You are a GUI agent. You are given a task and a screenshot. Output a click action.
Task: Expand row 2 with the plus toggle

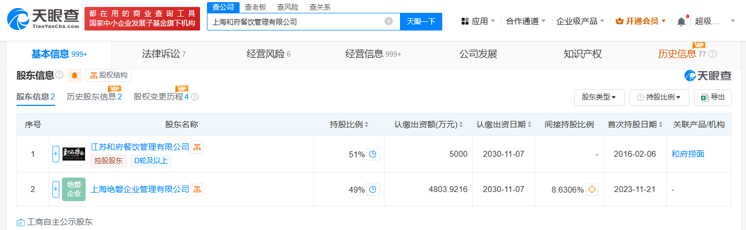click(x=56, y=189)
